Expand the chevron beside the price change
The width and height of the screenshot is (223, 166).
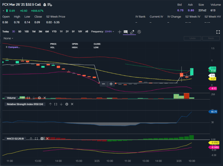[3, 11]
